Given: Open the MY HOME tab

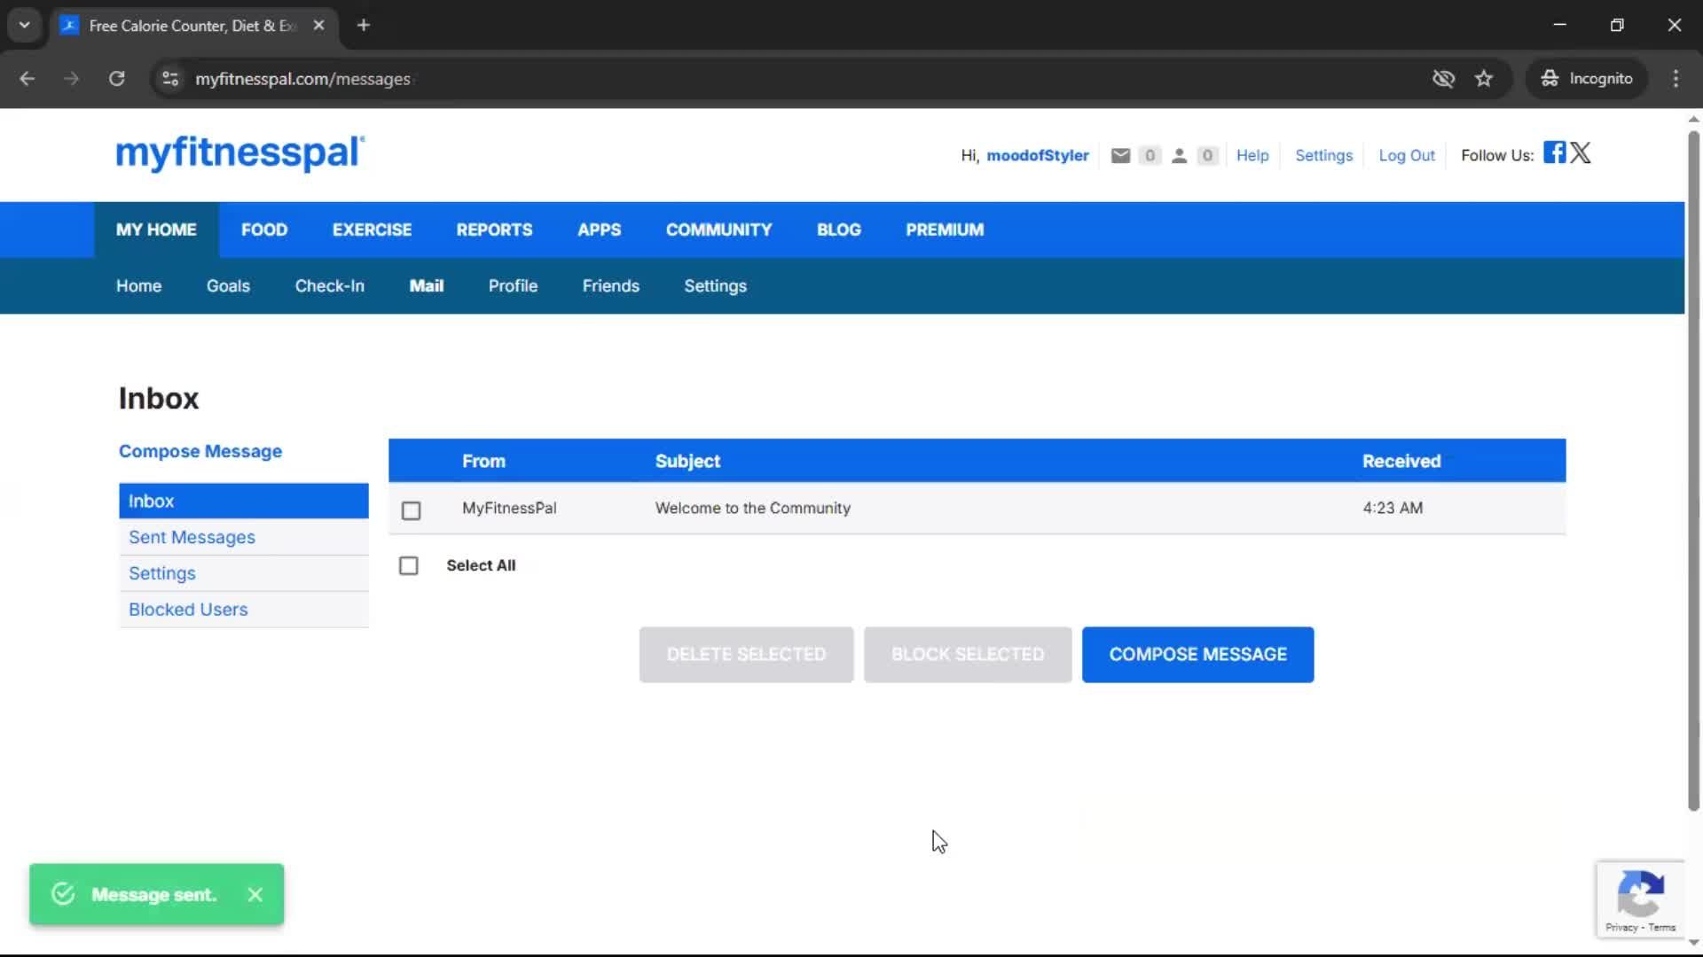Looking at the screenshot, I should [x=156, y=230].
